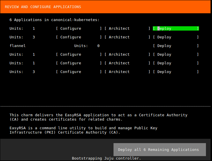
Task: Open Architect in the last application row
Action: point(127,72)
